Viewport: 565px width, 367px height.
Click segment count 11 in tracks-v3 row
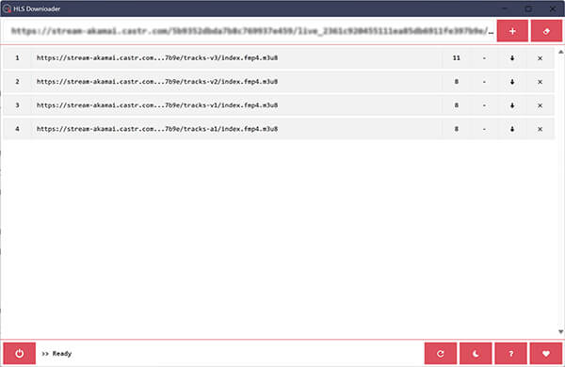pyautogui.click(x=456, y=57)
